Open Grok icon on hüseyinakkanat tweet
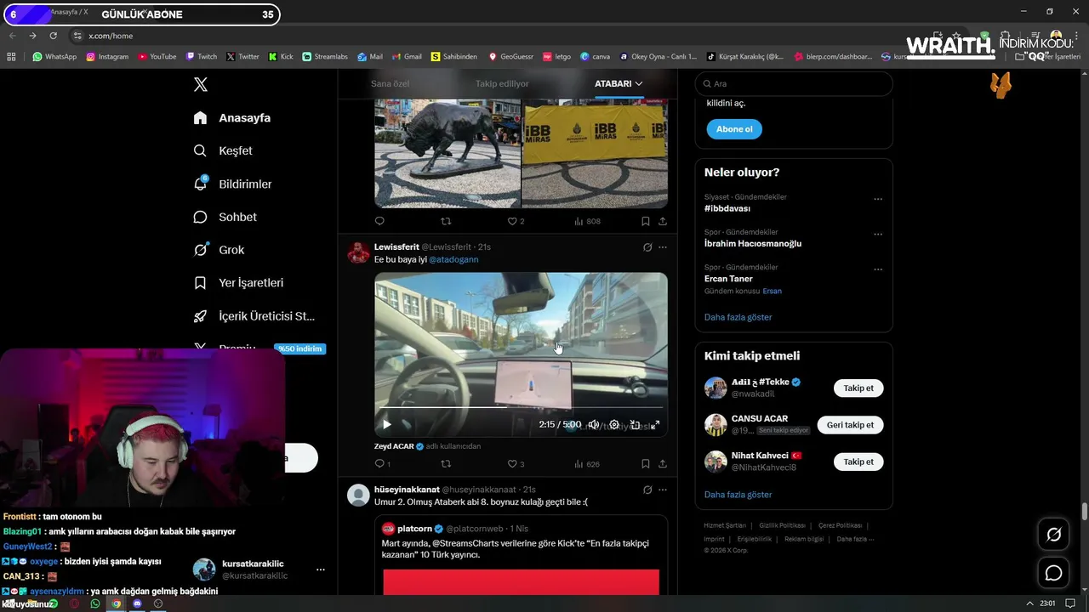 (647, 490)
